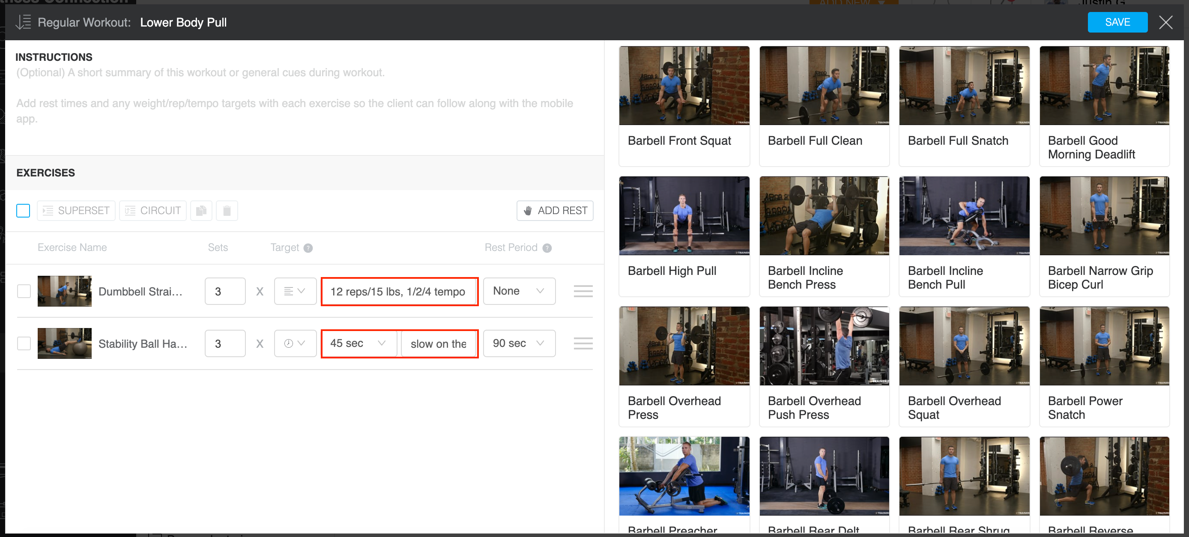Click the drag handle icon for Stability Ball exercise
The height and width of the screenshot is (537, 1189).
click(583, 343)
